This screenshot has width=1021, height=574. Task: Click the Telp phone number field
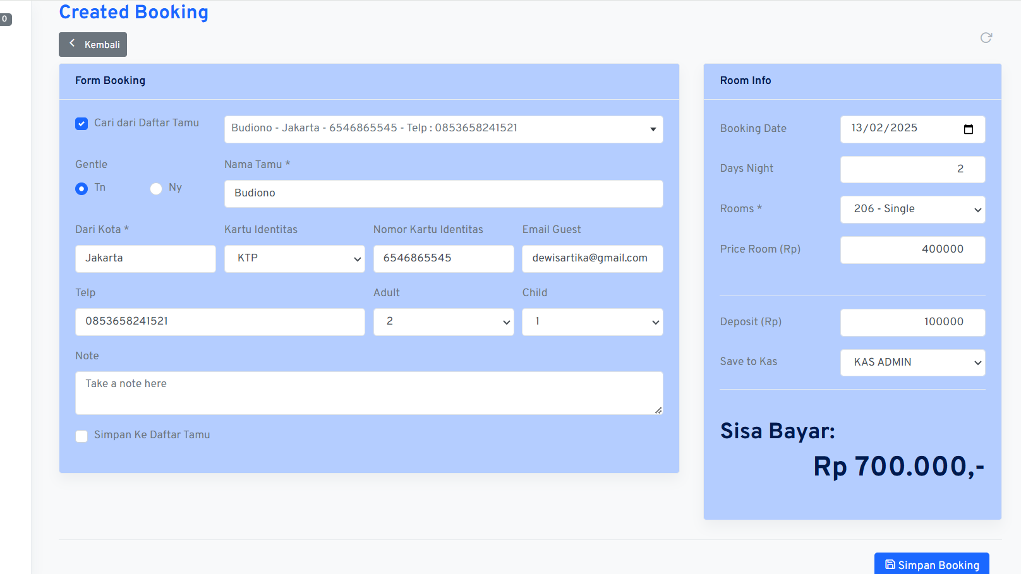(220, 321)
